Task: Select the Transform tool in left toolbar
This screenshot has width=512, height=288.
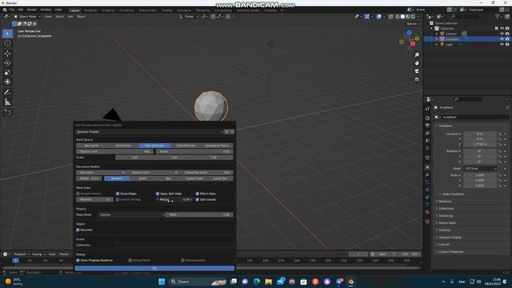Action: [7, 82]
